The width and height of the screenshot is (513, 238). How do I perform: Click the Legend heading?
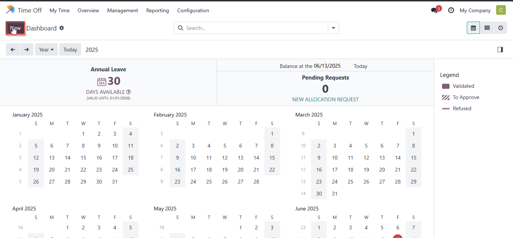tap(450, 75)
